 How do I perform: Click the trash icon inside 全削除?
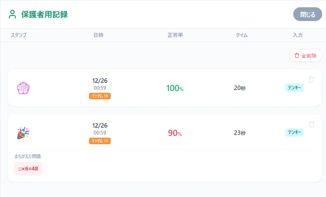[x=297, y=56]
